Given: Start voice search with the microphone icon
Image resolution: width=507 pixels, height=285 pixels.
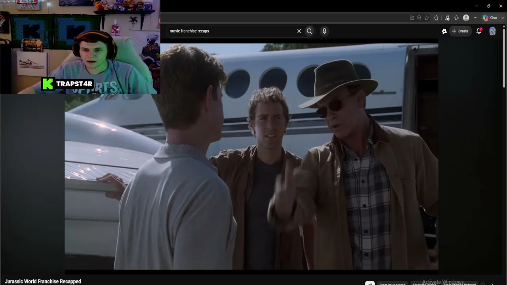Looking at the screenshot, I should point(324,31).
